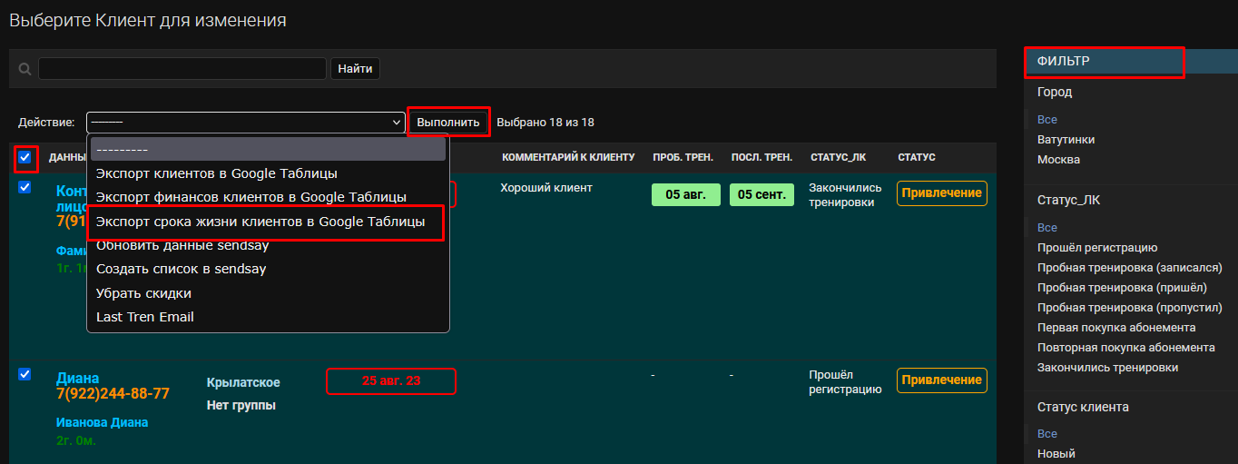Click the Выполнить button

click(x=448, y=122)
